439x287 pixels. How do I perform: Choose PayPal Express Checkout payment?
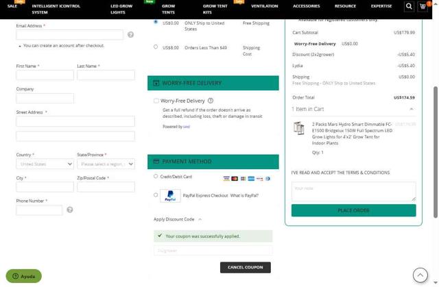[156, 195]
